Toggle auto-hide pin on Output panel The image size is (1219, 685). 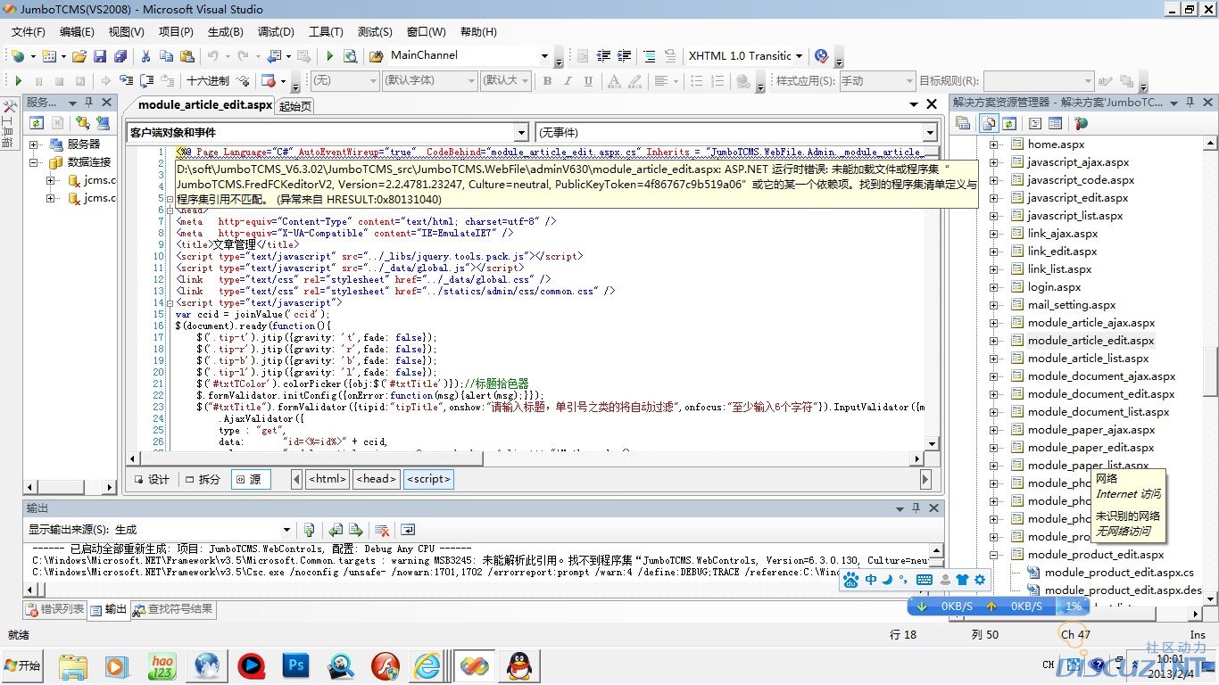916,508
